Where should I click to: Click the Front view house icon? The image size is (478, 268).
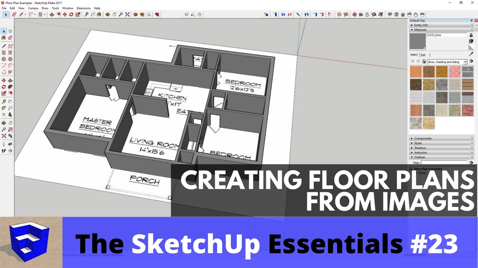tap(403, 15)
